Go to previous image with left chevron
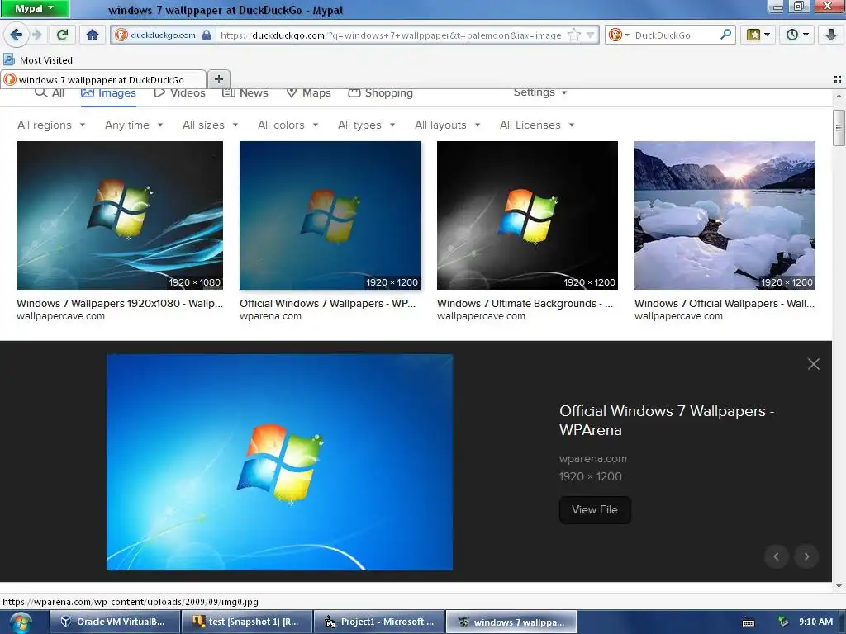This screenshot has height=634, width=846. pyautogui.click(x=777, y=556)
